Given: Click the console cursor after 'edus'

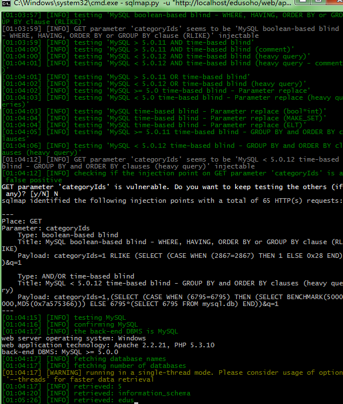Looking at the screenshot, I should [136, 402].
